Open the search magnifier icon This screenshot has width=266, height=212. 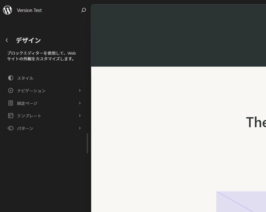click(x=83, y=10)
